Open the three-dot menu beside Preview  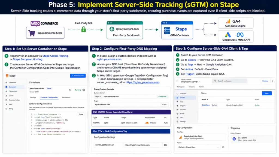(x=272, y=81)
